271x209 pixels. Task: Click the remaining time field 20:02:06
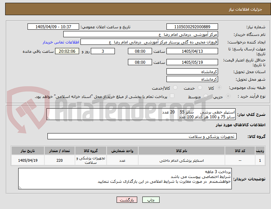(x=67, y=51)
